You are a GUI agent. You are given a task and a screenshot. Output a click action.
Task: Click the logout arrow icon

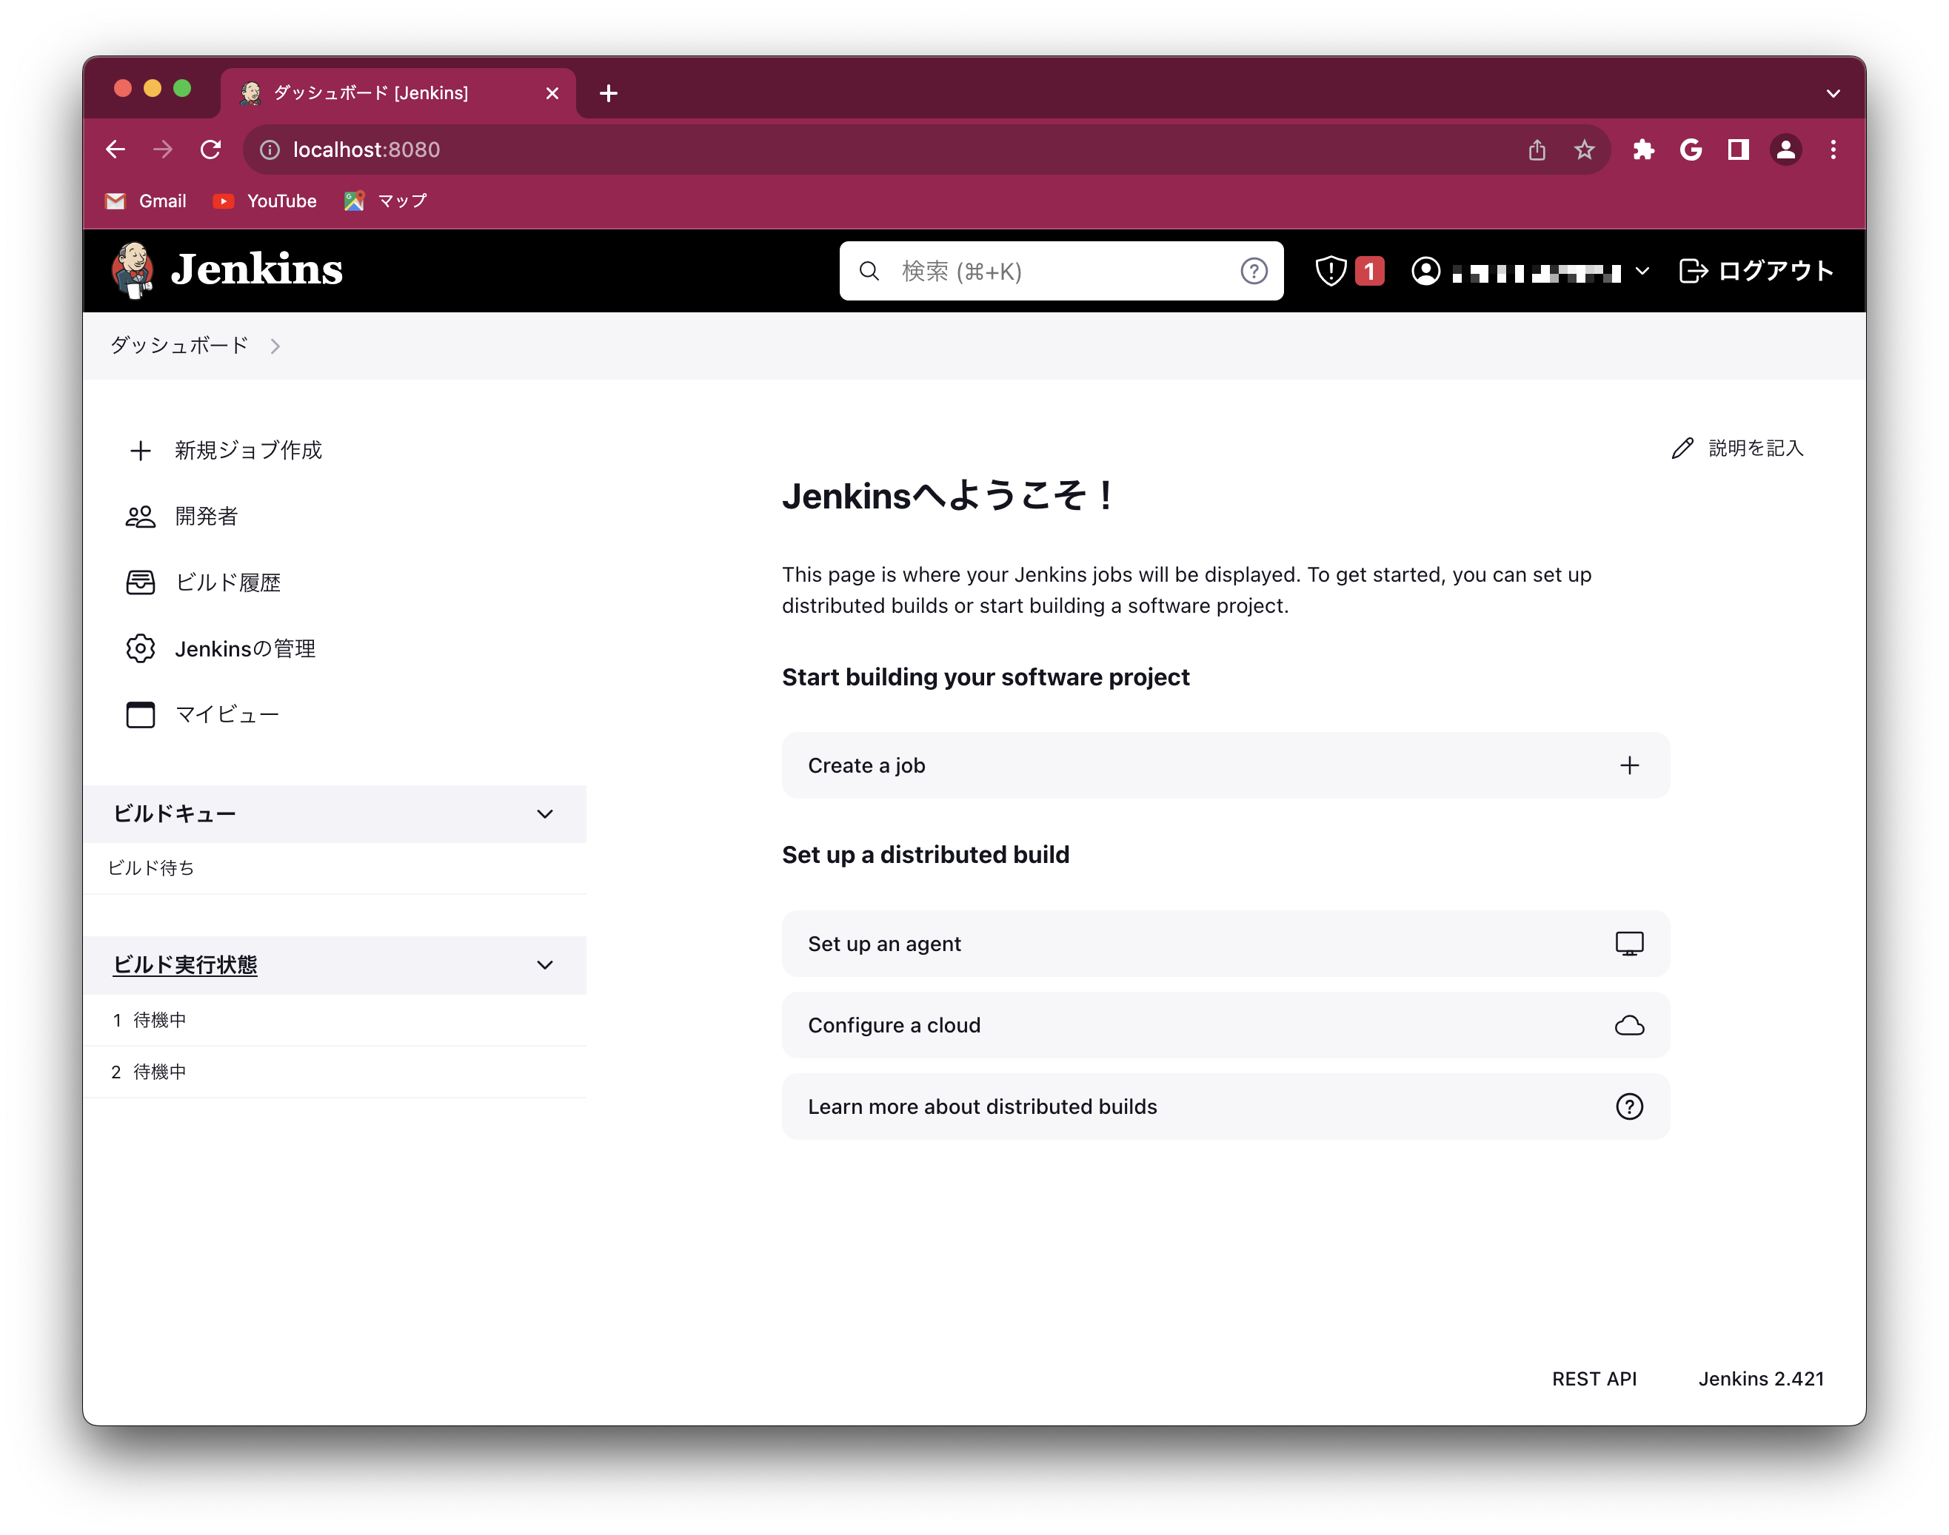coord(1694,271)
